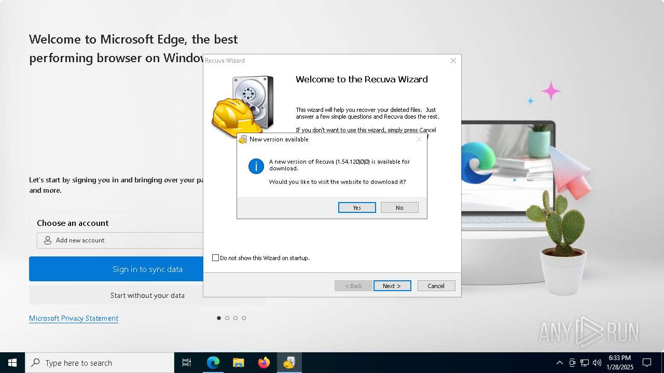Viewport: 664px width, 373px height.
Task: Tick Do not show this Wizard on startup
Action: [x=216, y=258]
